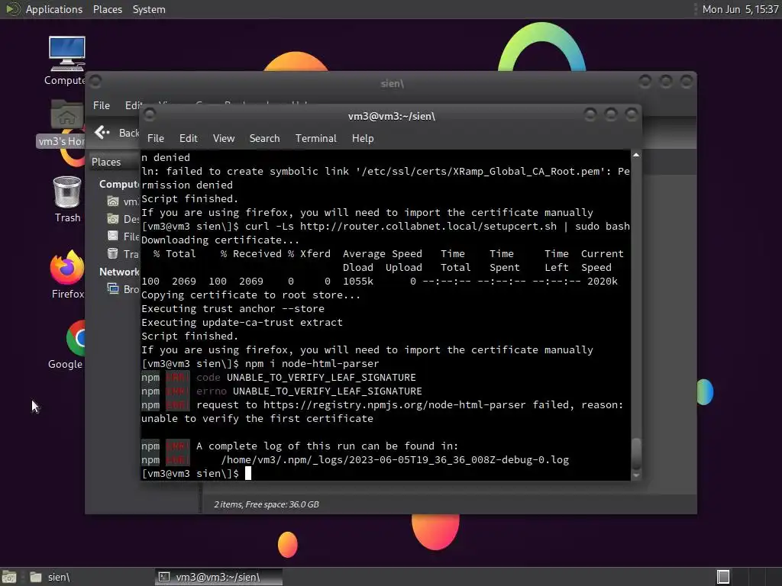Click the clock showing Mon Jun 5, 15:37
The image size is (782, 586).
tap(740, 9)
